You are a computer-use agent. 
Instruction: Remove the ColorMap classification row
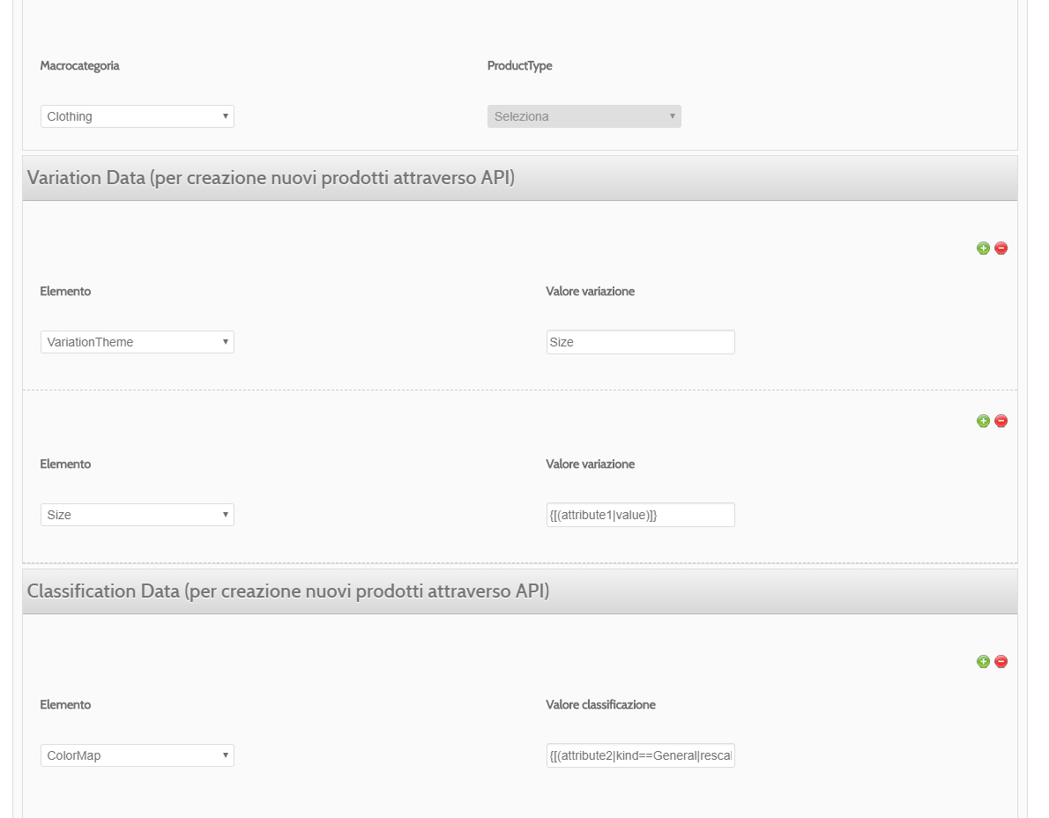[x=1001, y=661]
